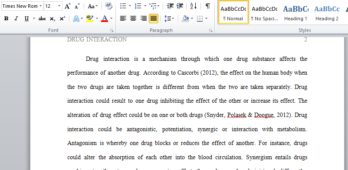Image resolution: width=348 pixels, height=170 pixels.
Task: Open the Multilevel List dropdown arrow
Action: coord(158,6)
